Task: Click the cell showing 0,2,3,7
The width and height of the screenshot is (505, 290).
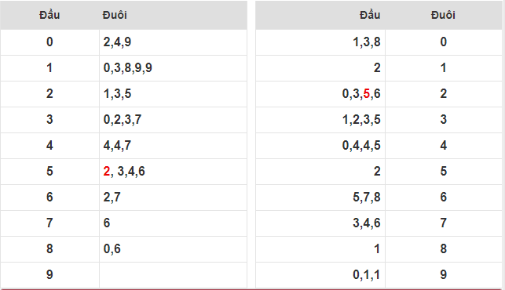Action: pos(173,120)
